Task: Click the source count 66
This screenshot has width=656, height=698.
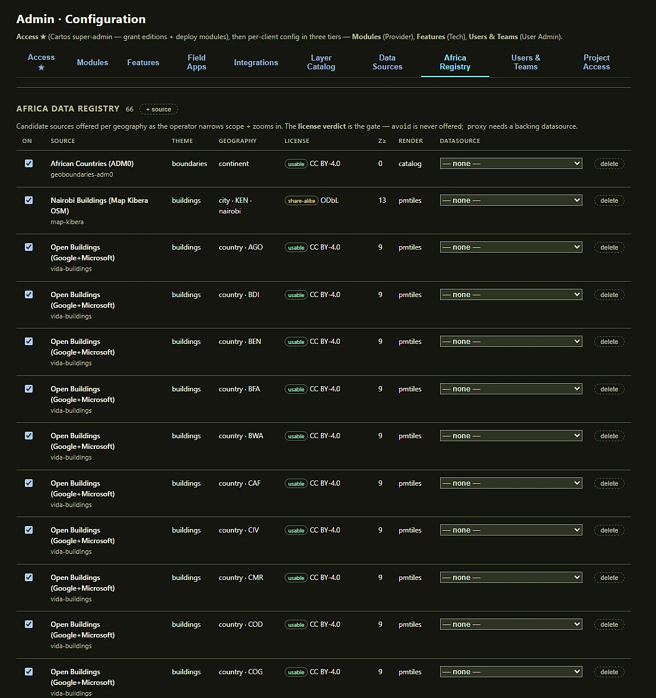Action: point(129,109)
